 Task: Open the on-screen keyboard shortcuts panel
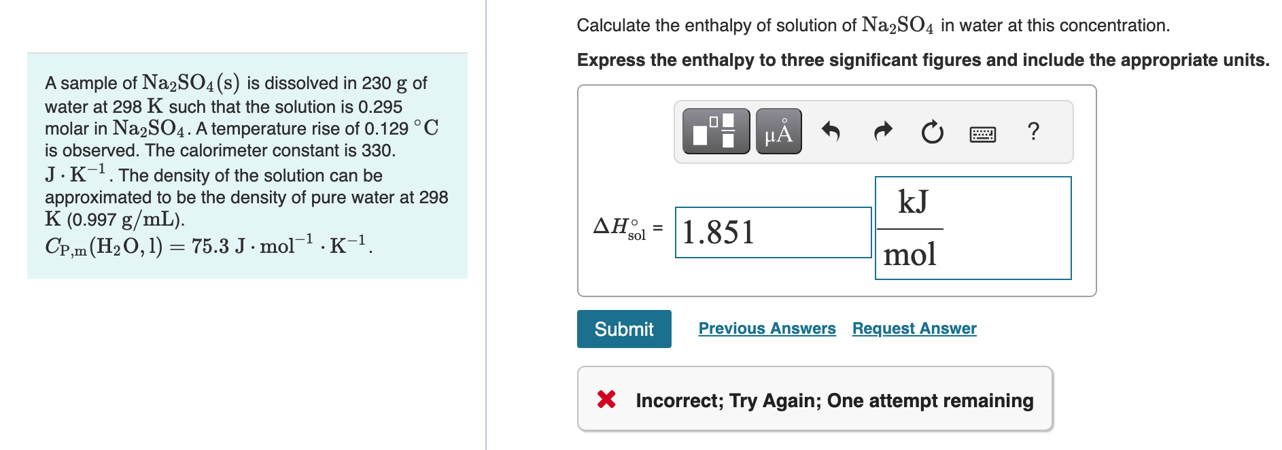pyautogui.click(x=982, y=133)
